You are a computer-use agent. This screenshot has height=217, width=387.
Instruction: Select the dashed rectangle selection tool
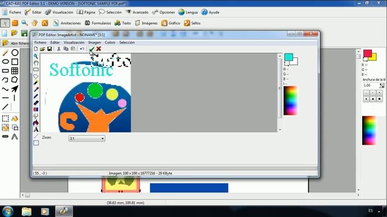click(5, 119)
